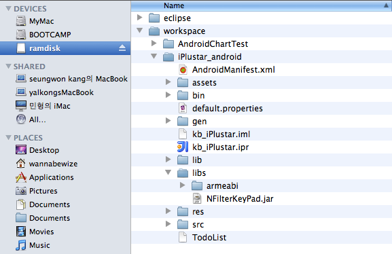The height and width of the screenshot is (254, 392).
Task: Select the 'assets' folder name
Action: point(204,83)
